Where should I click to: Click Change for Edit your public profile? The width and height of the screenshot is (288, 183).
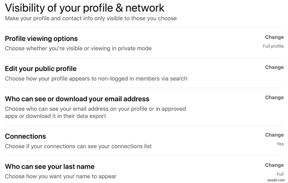274,67
